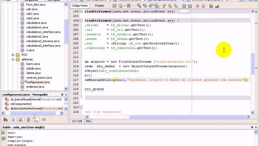
Task: Editor horizontal scrollbar thumb
Action: (188, 117)
